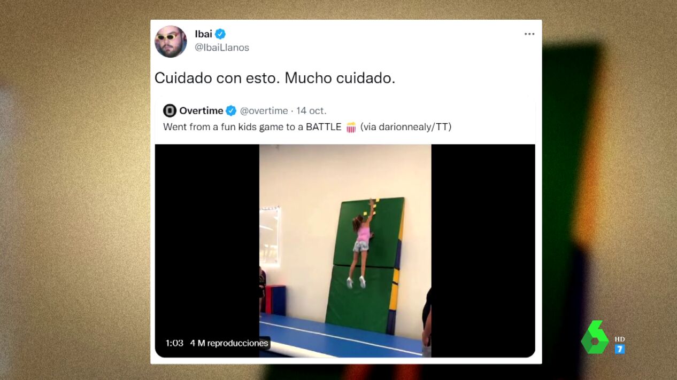This screenshot has width=677, height=380.
Task: Open the three-dot tweet options menu
Action: (529, 34)
